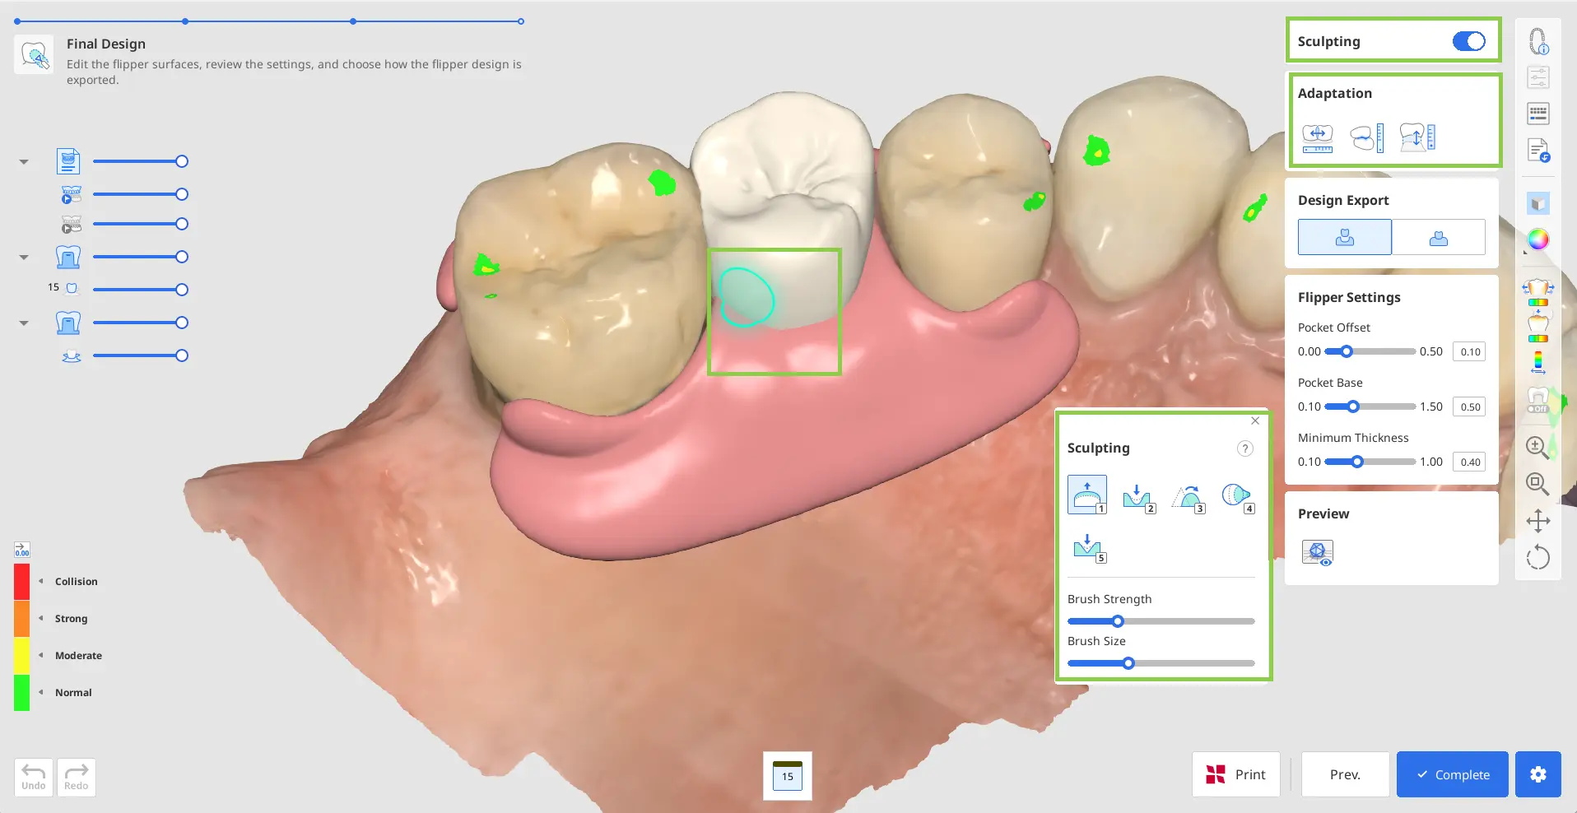
Task: Toggle thickness color gauge icon
Action: click(x=1538, y=362)
